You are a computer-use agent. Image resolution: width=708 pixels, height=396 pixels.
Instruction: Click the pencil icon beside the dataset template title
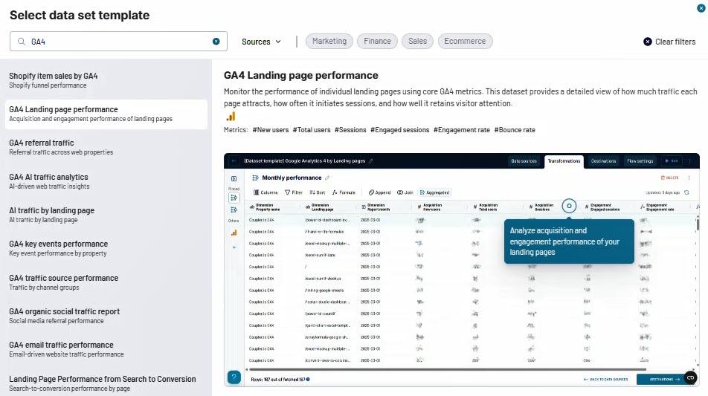pyautogui.click(x=370, y=161)
